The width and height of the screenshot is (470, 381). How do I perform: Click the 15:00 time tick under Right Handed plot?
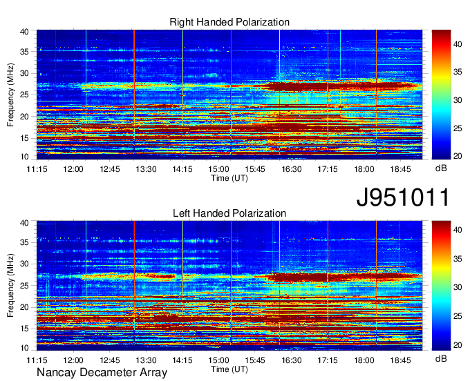point(219,169)
